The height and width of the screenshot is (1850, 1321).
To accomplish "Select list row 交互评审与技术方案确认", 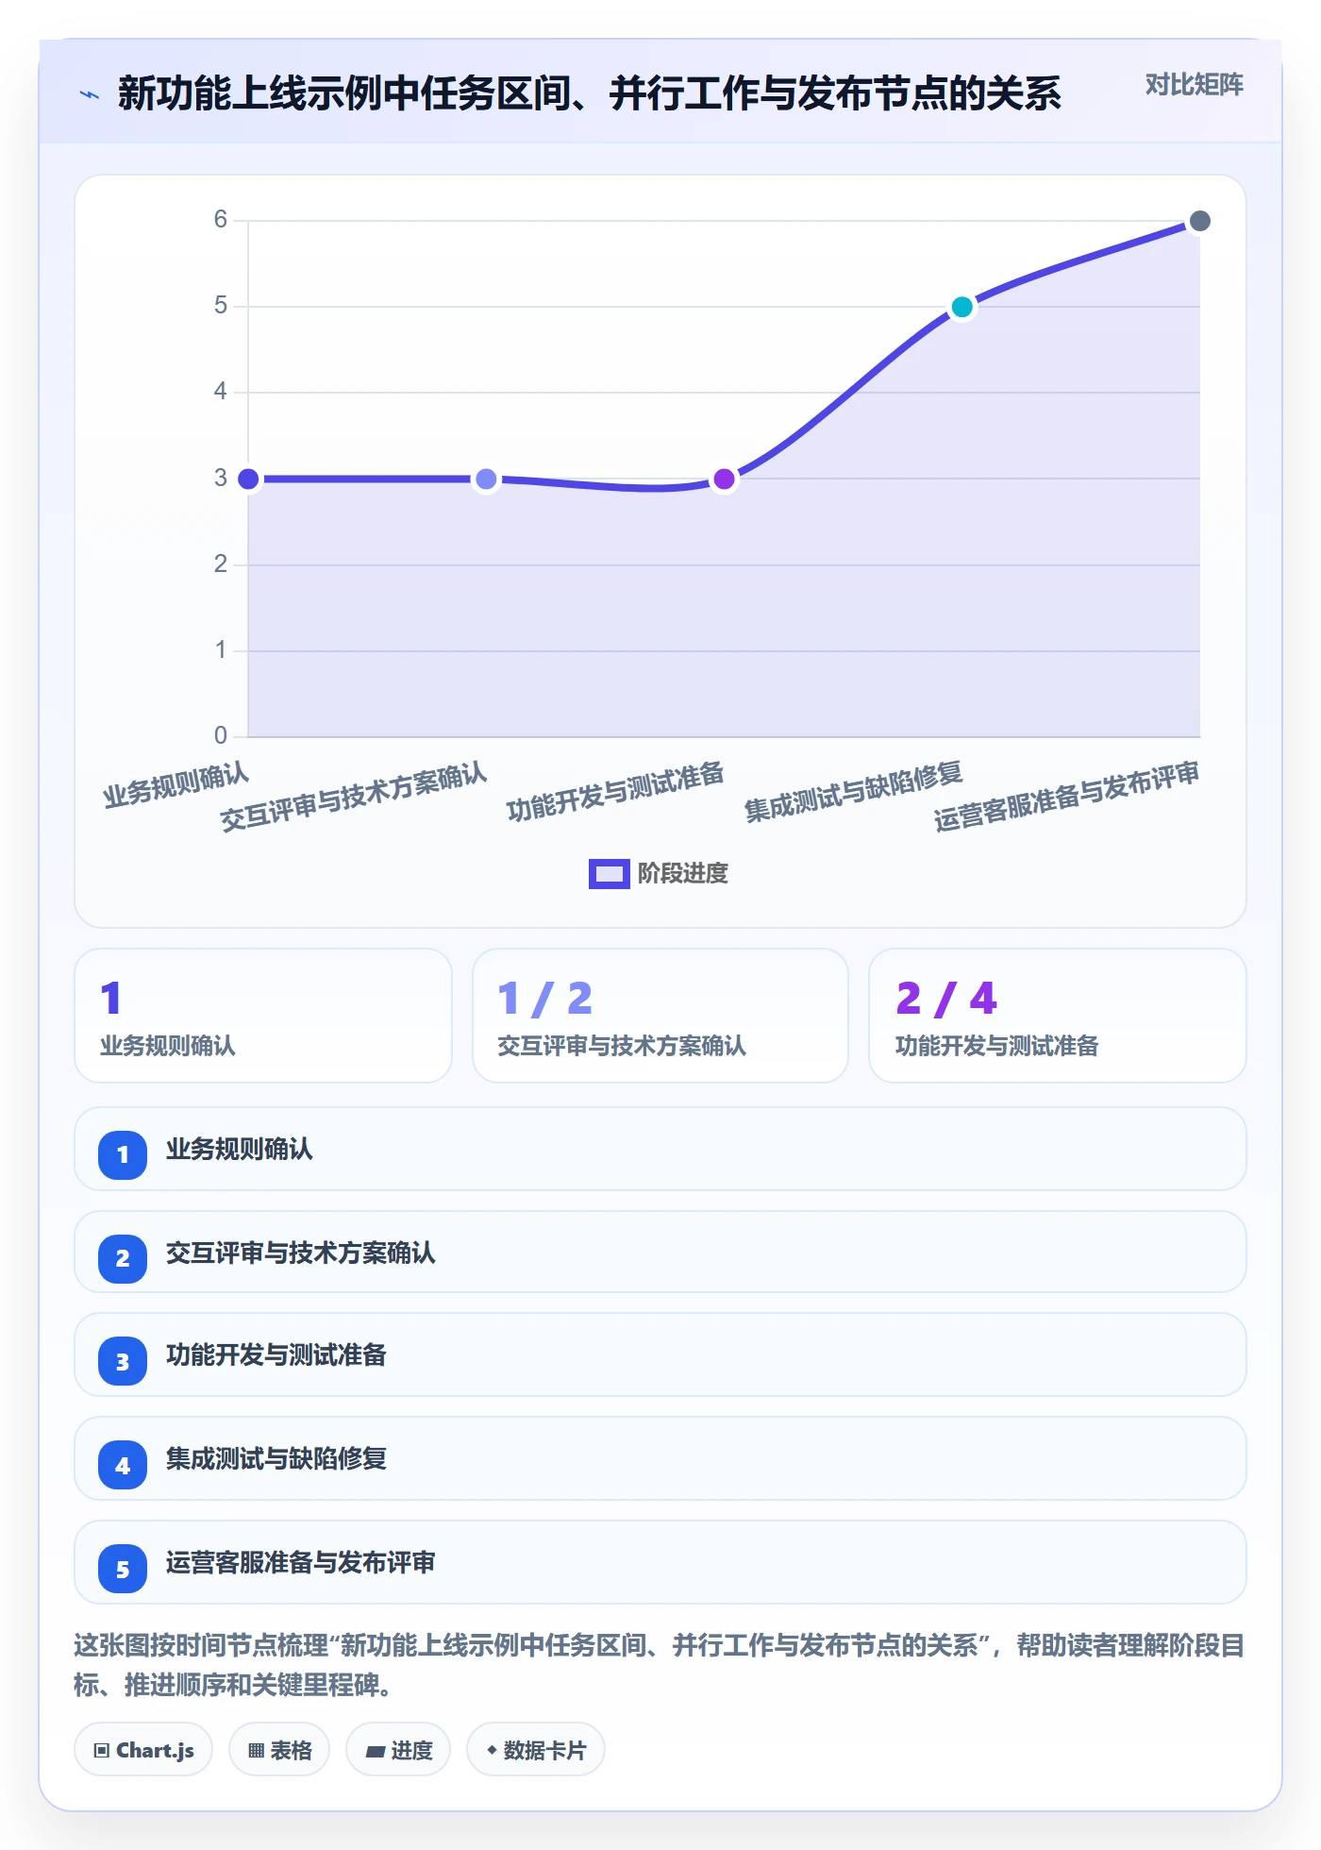I will [660, 1253].
